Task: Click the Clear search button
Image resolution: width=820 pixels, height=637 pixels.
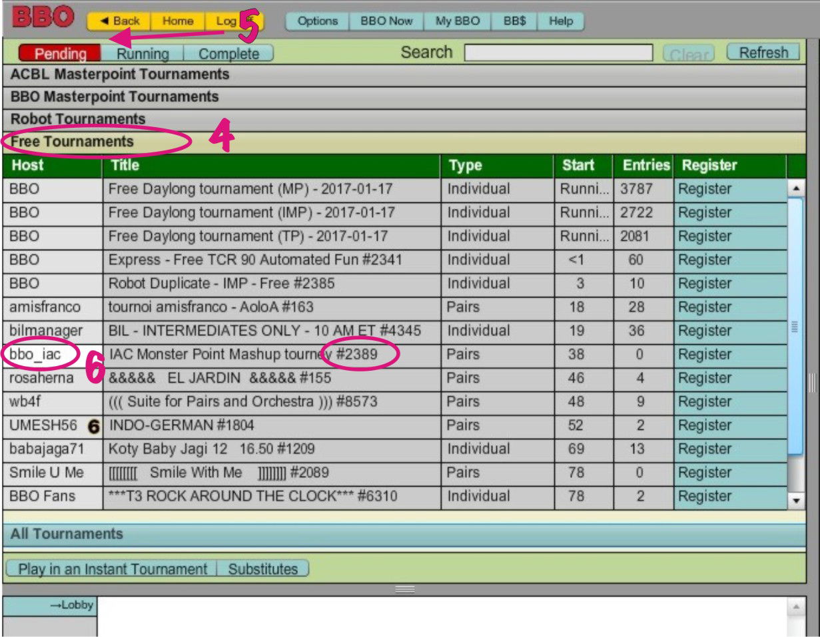Action: click(x=689, y=53)
